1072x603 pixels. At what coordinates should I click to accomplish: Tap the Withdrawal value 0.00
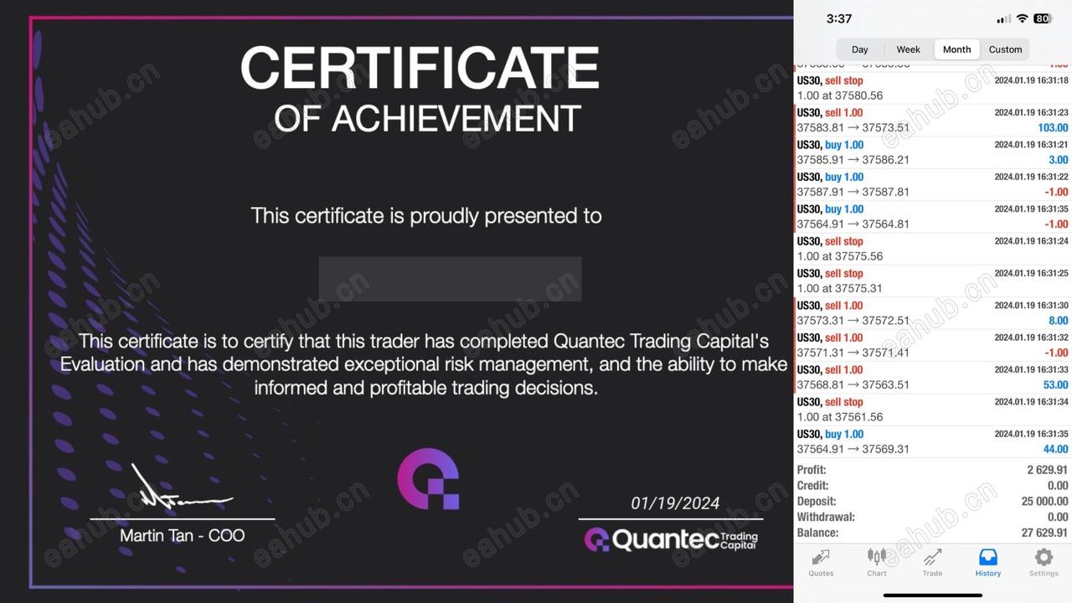pyautogui.click(x=1058, y=518)
